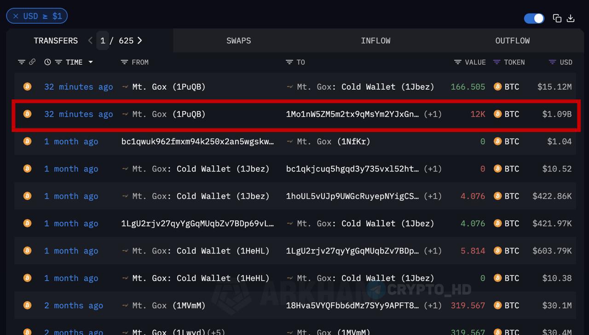Click Bitcoin chain icon in $1.04 row
Image resolution: width=589 pixels, height=335 pixels.
pos(28,141)
